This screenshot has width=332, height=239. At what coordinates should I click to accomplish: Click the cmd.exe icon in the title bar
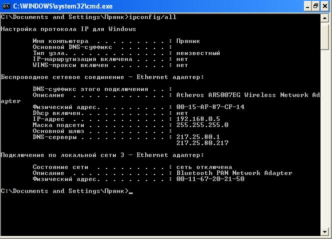[x=6, y=6]
